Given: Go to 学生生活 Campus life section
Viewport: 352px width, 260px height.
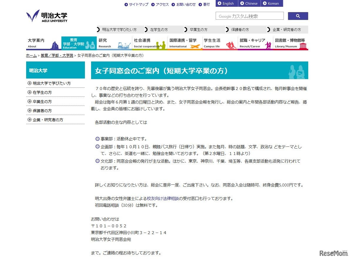Looking at the screenshot, I should pyautogui.click(x=220, y=43).
